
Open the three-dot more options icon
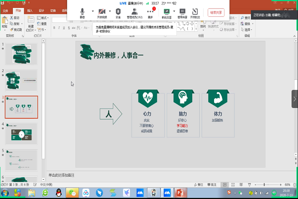(x=150, y=11)
